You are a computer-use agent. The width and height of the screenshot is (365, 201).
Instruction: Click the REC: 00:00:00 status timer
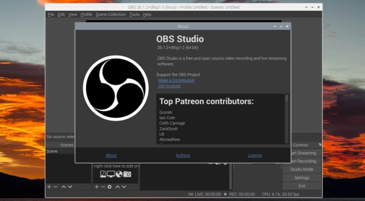(242, 194)
